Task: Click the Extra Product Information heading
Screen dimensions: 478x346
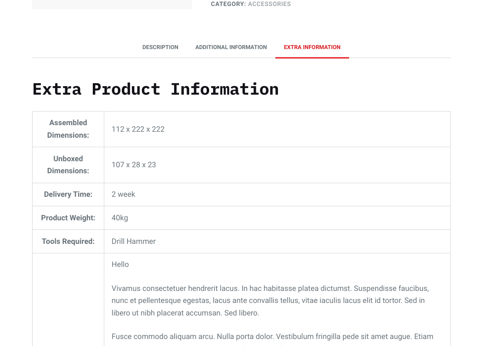Action: pos(155,89)
